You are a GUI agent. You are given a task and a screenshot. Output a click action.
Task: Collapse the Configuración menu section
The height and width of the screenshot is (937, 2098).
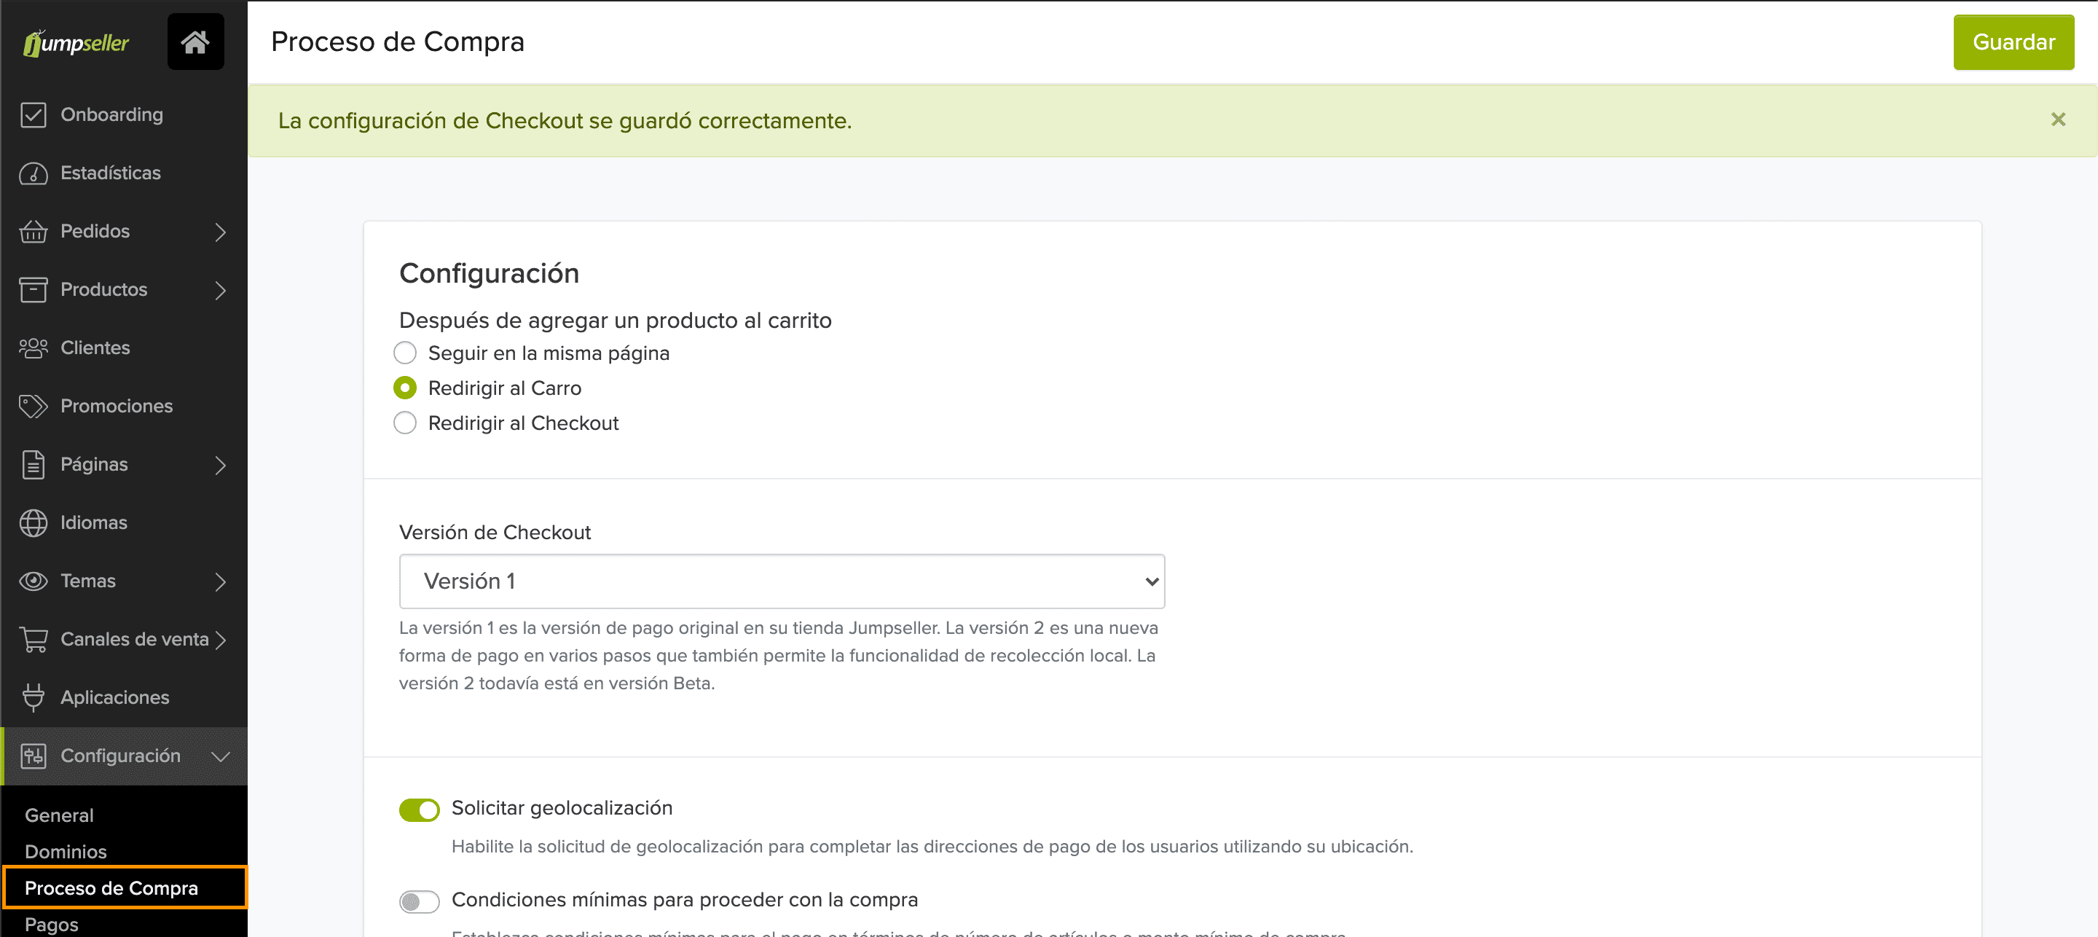pos(221,756)
